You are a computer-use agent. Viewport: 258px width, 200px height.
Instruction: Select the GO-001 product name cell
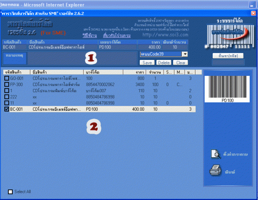coord(56,78)
